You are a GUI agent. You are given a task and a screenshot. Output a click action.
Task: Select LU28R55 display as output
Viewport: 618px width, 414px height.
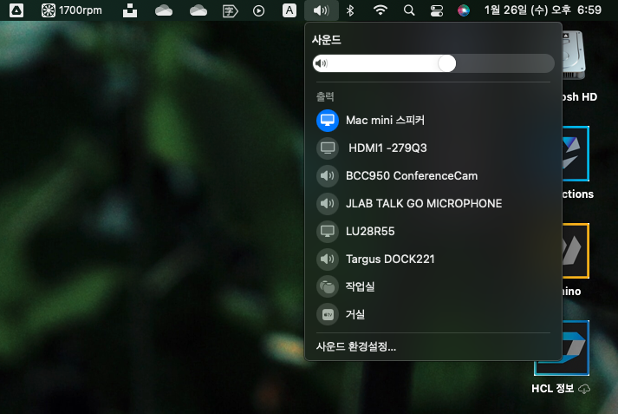pyautogui.click(x=433, y=231)
